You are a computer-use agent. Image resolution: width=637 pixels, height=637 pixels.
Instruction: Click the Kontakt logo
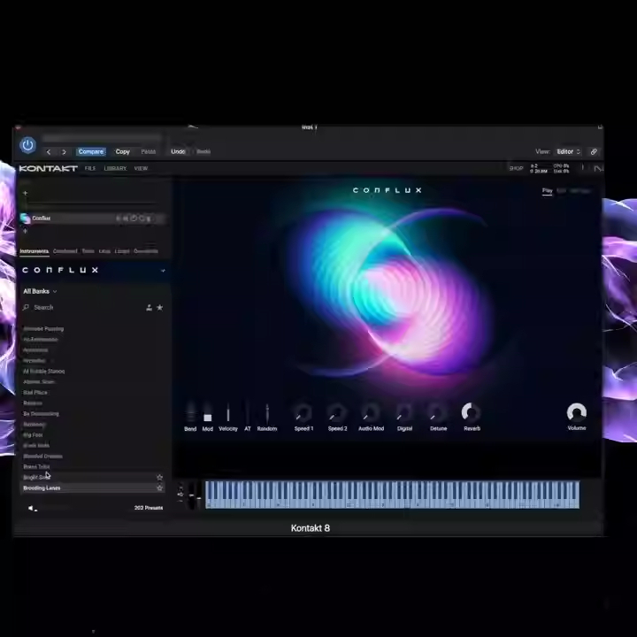(49, 168)
